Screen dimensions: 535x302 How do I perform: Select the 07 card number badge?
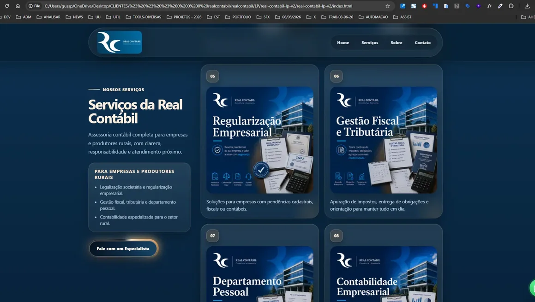coord(212,236)
